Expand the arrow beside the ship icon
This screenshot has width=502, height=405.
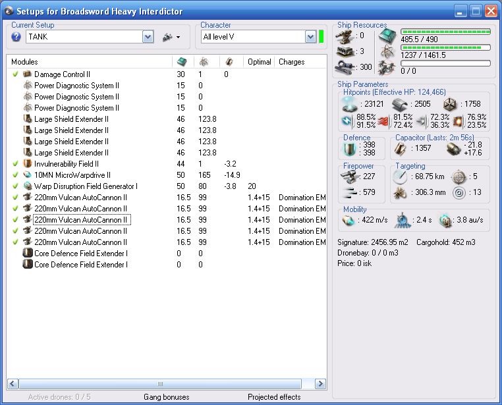pos(178,38)
